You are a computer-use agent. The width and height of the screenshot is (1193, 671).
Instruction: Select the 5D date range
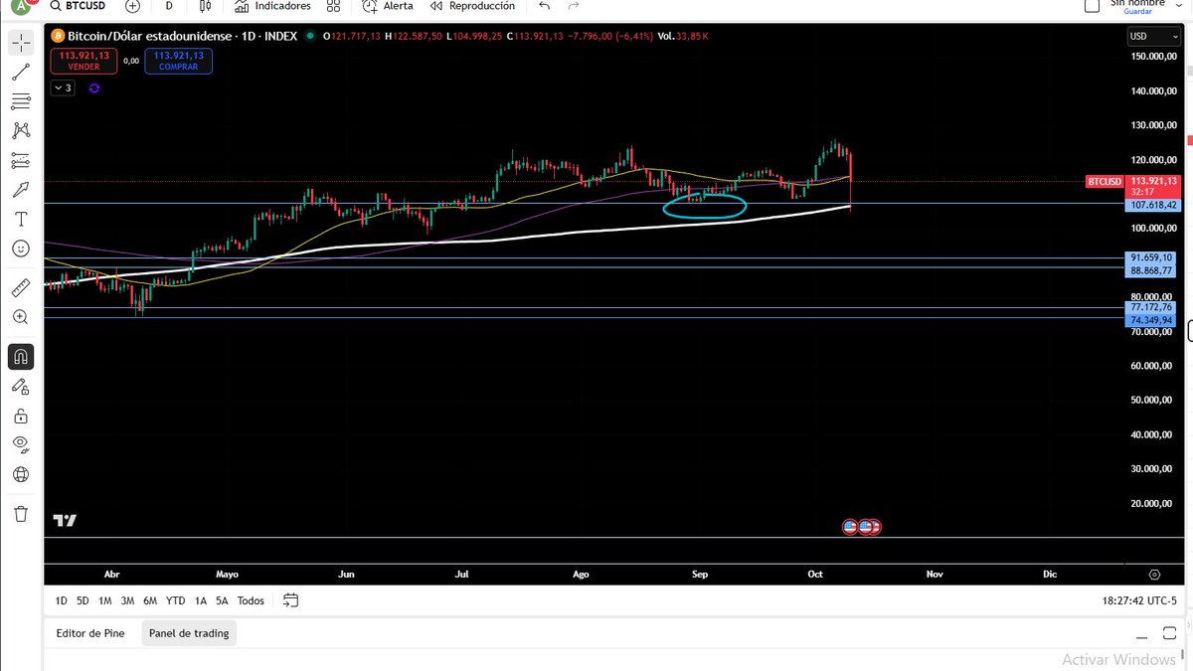tap(83, 600)
